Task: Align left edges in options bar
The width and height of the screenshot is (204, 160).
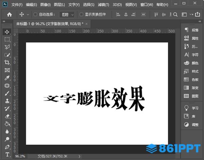Action: coord(118,14)
